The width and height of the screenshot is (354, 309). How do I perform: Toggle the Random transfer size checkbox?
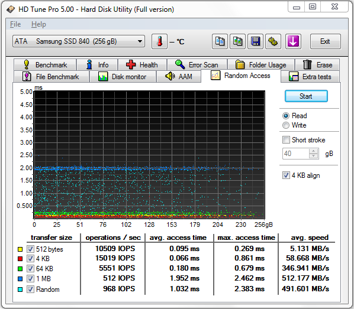pyautogui.click(x=30, y=289)
